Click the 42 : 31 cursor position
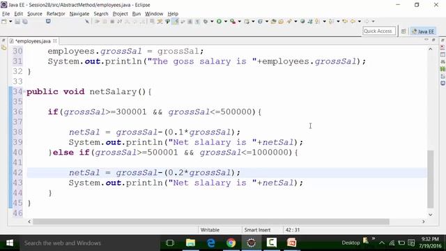The image size is (446, 251). point(293,230)
